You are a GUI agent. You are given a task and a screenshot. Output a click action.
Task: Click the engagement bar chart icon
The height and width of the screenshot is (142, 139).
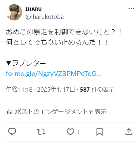(10, 111)
